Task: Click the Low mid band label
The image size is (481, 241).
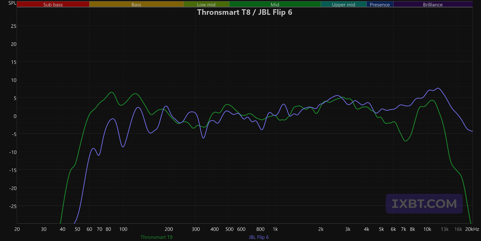Action: [x=206, y=4]
